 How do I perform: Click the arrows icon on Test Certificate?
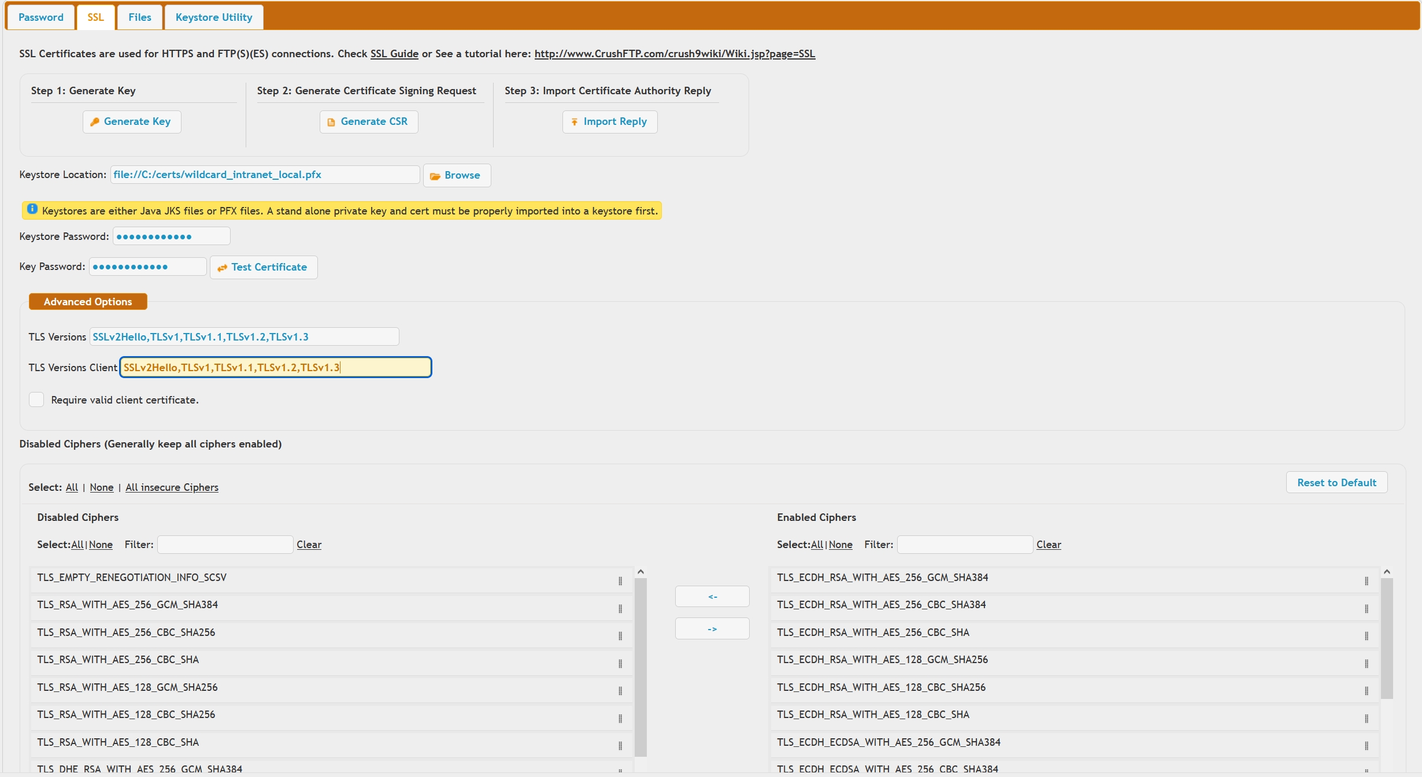pos(222,268)
